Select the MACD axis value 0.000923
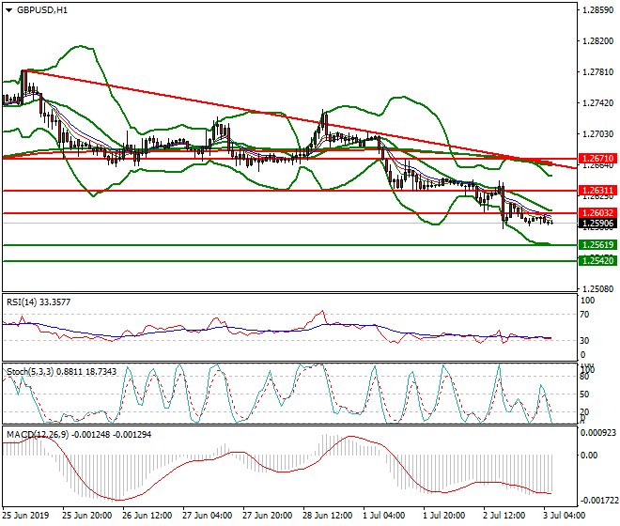 tap(597, 433)
